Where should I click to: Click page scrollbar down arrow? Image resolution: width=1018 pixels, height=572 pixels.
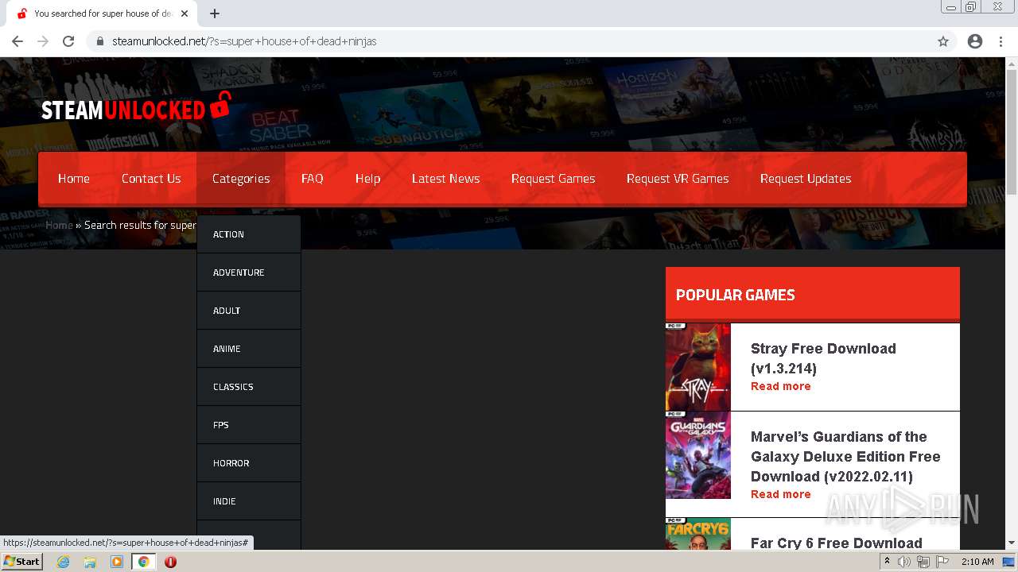click(1012, 543)
